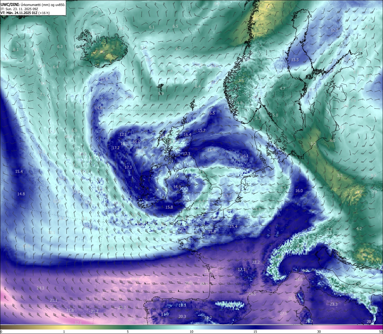Click the legend tick label '10'
This screenshot has width=383, height=334.
[x=191, y=332]
